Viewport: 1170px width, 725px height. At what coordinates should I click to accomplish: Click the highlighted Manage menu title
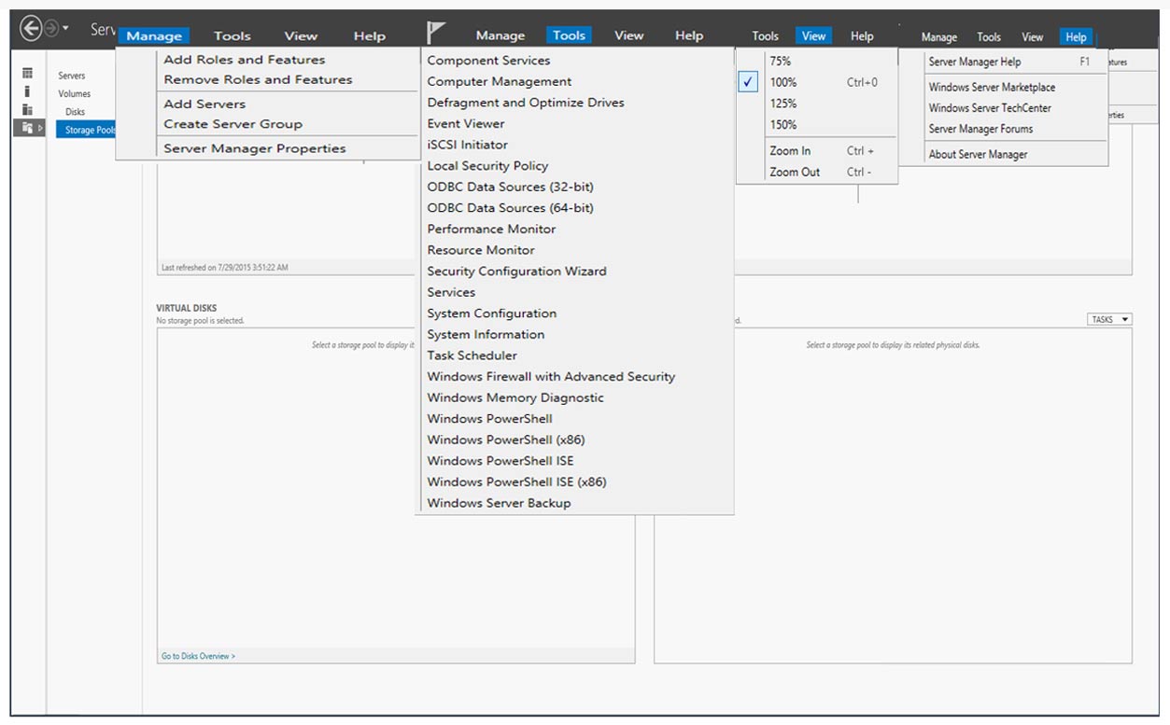coord(154,36)
